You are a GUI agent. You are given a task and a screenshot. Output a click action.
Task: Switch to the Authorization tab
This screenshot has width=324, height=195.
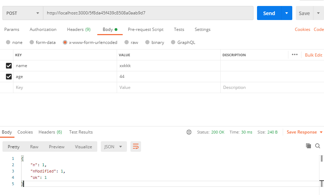pos(43,30)
